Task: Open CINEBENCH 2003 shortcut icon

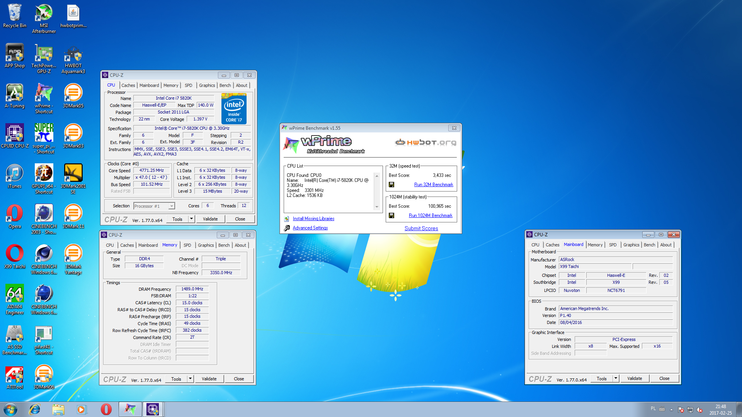Action: click(x=44, y=219)
